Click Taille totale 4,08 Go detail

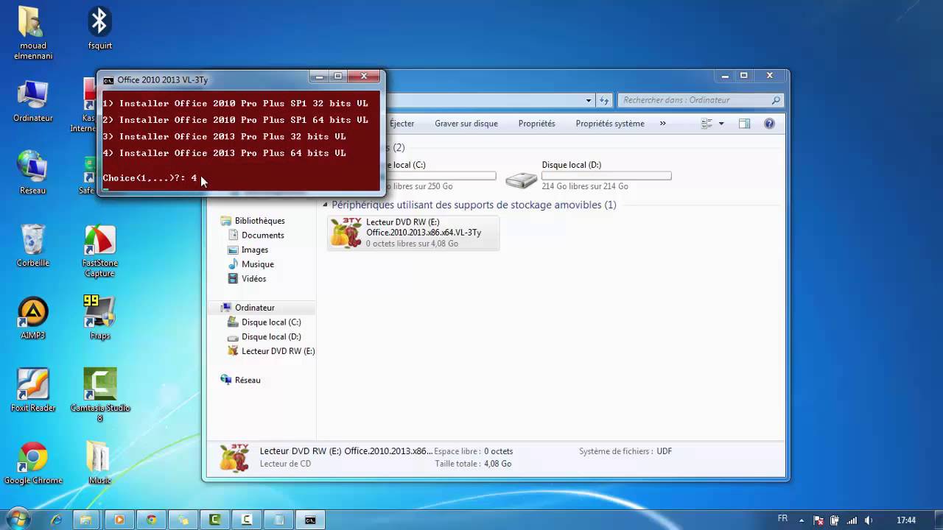coord(473,464)
